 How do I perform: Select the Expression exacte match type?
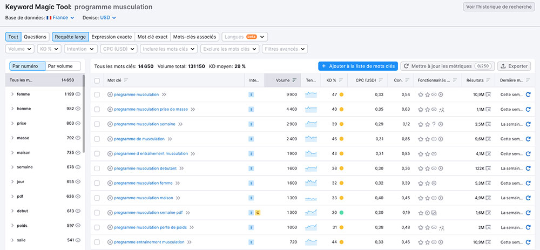pos(112,37)
